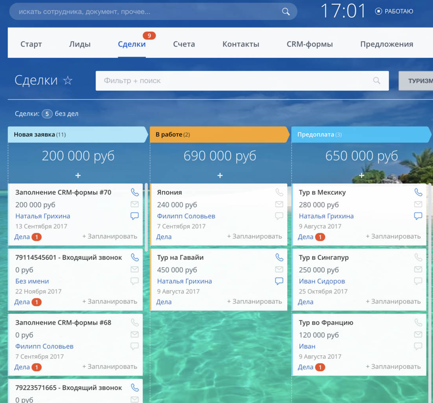The width and height of the screenshot is (433, 403).
Task: Call the contact on Тур на Гавайи card
Action: pos(279,257)
